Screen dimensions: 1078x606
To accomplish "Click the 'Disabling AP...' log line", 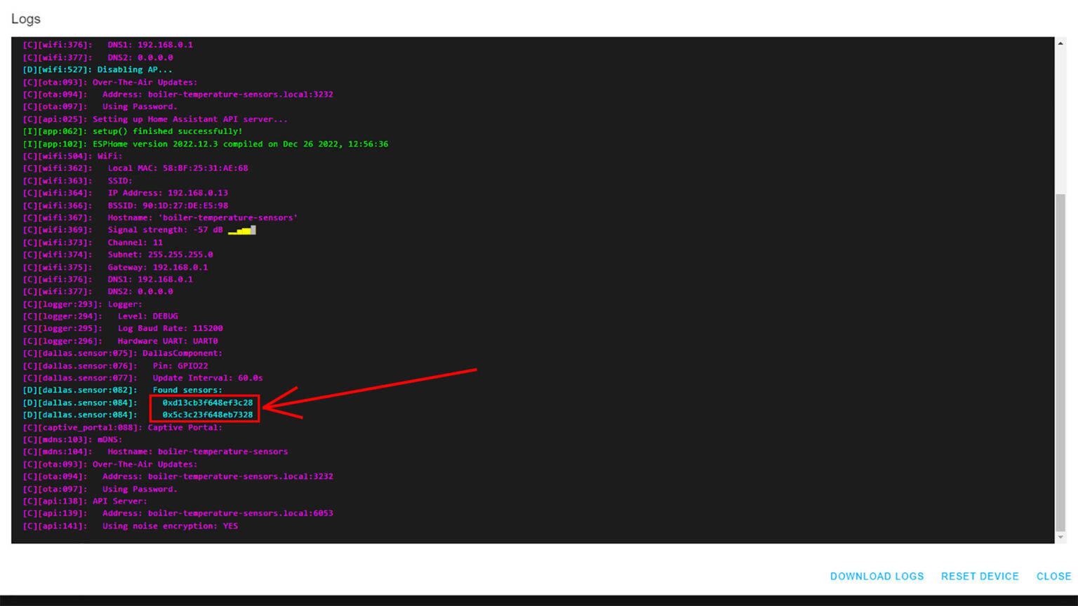I will pos(134,69).
